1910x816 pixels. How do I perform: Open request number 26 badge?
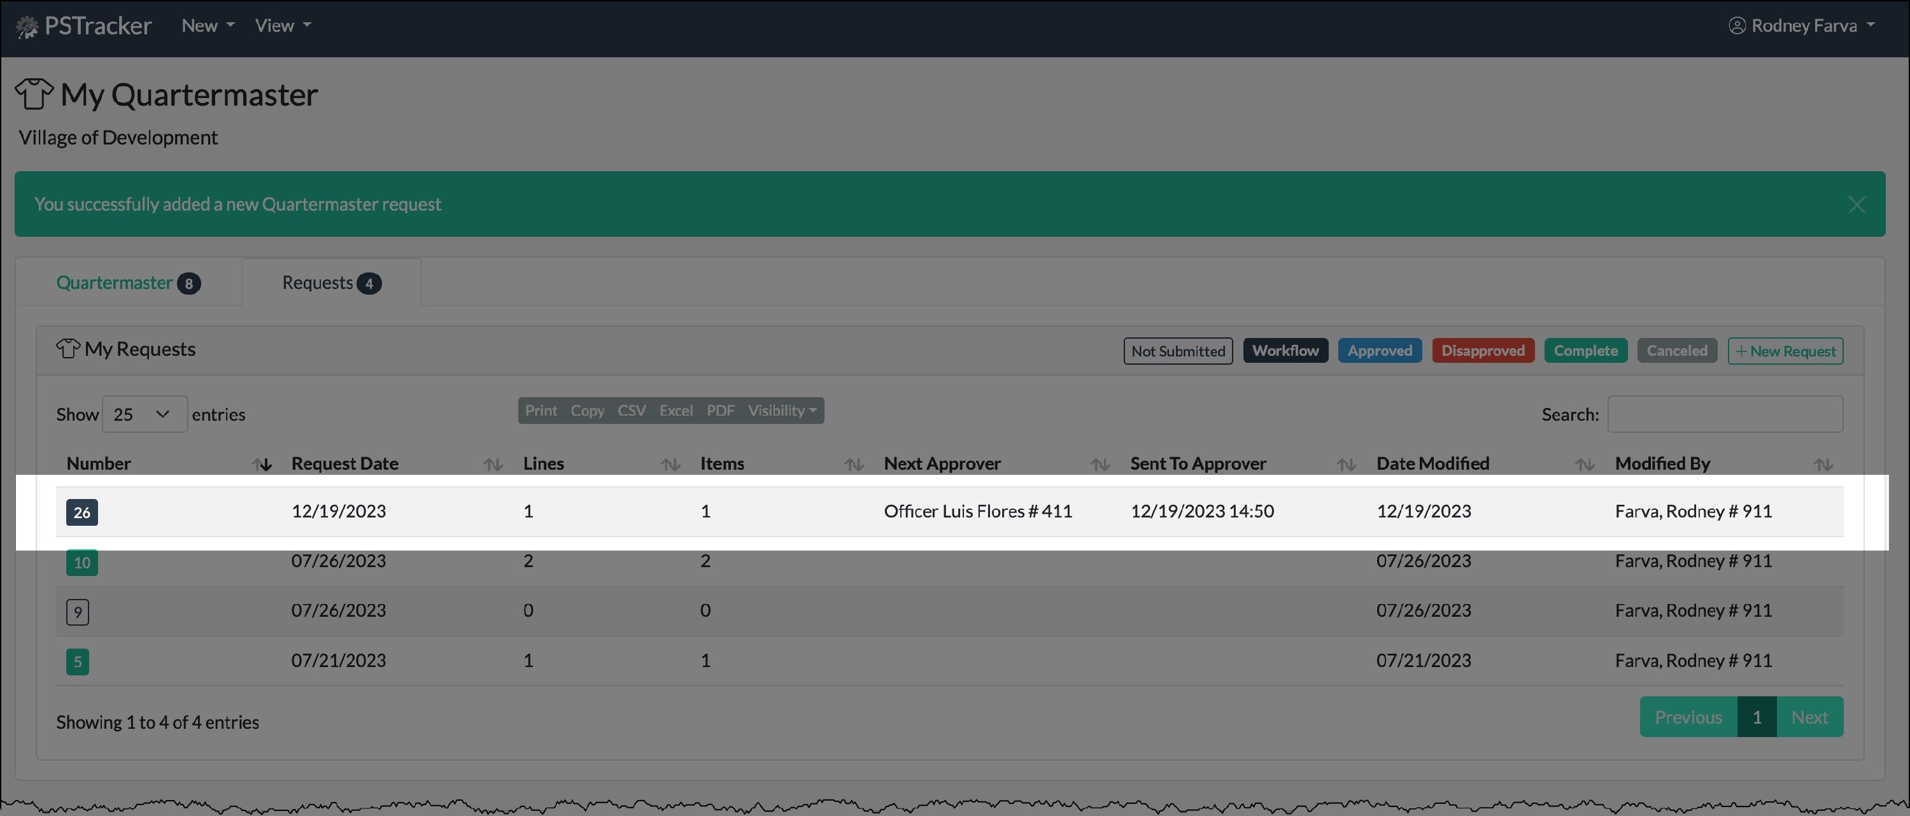click(x=81, y=512)
